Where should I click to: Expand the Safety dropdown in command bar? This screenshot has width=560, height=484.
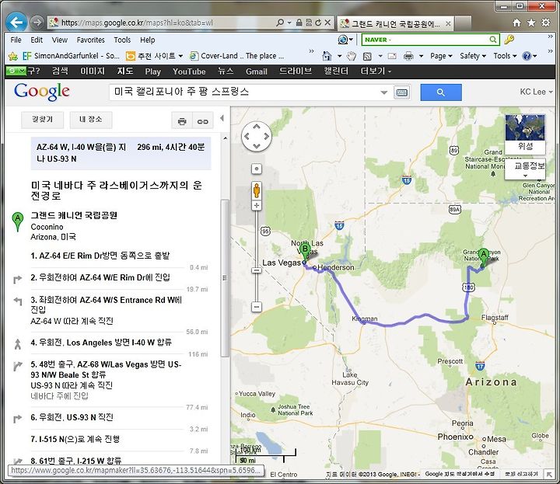pyautogui.click(x=473, y=56)
